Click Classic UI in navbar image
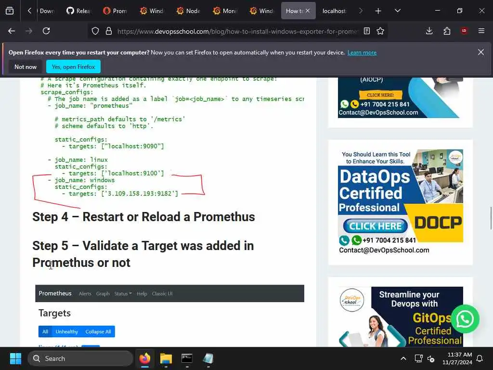 tap(162, 293)
